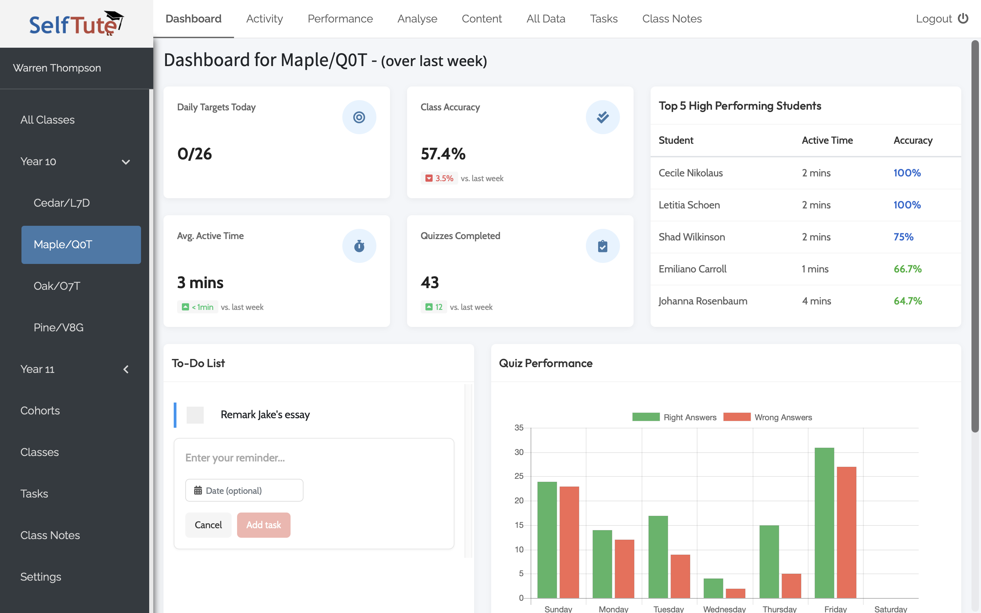
Task: Switch to the Performance tab
Action: point(340,19)
